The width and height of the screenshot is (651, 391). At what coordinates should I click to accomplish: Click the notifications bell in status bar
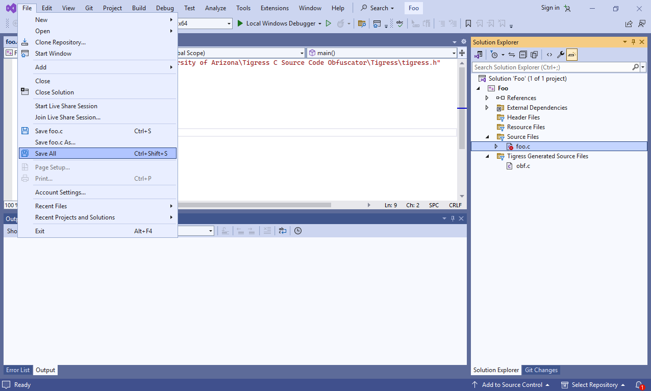[639, 385]
